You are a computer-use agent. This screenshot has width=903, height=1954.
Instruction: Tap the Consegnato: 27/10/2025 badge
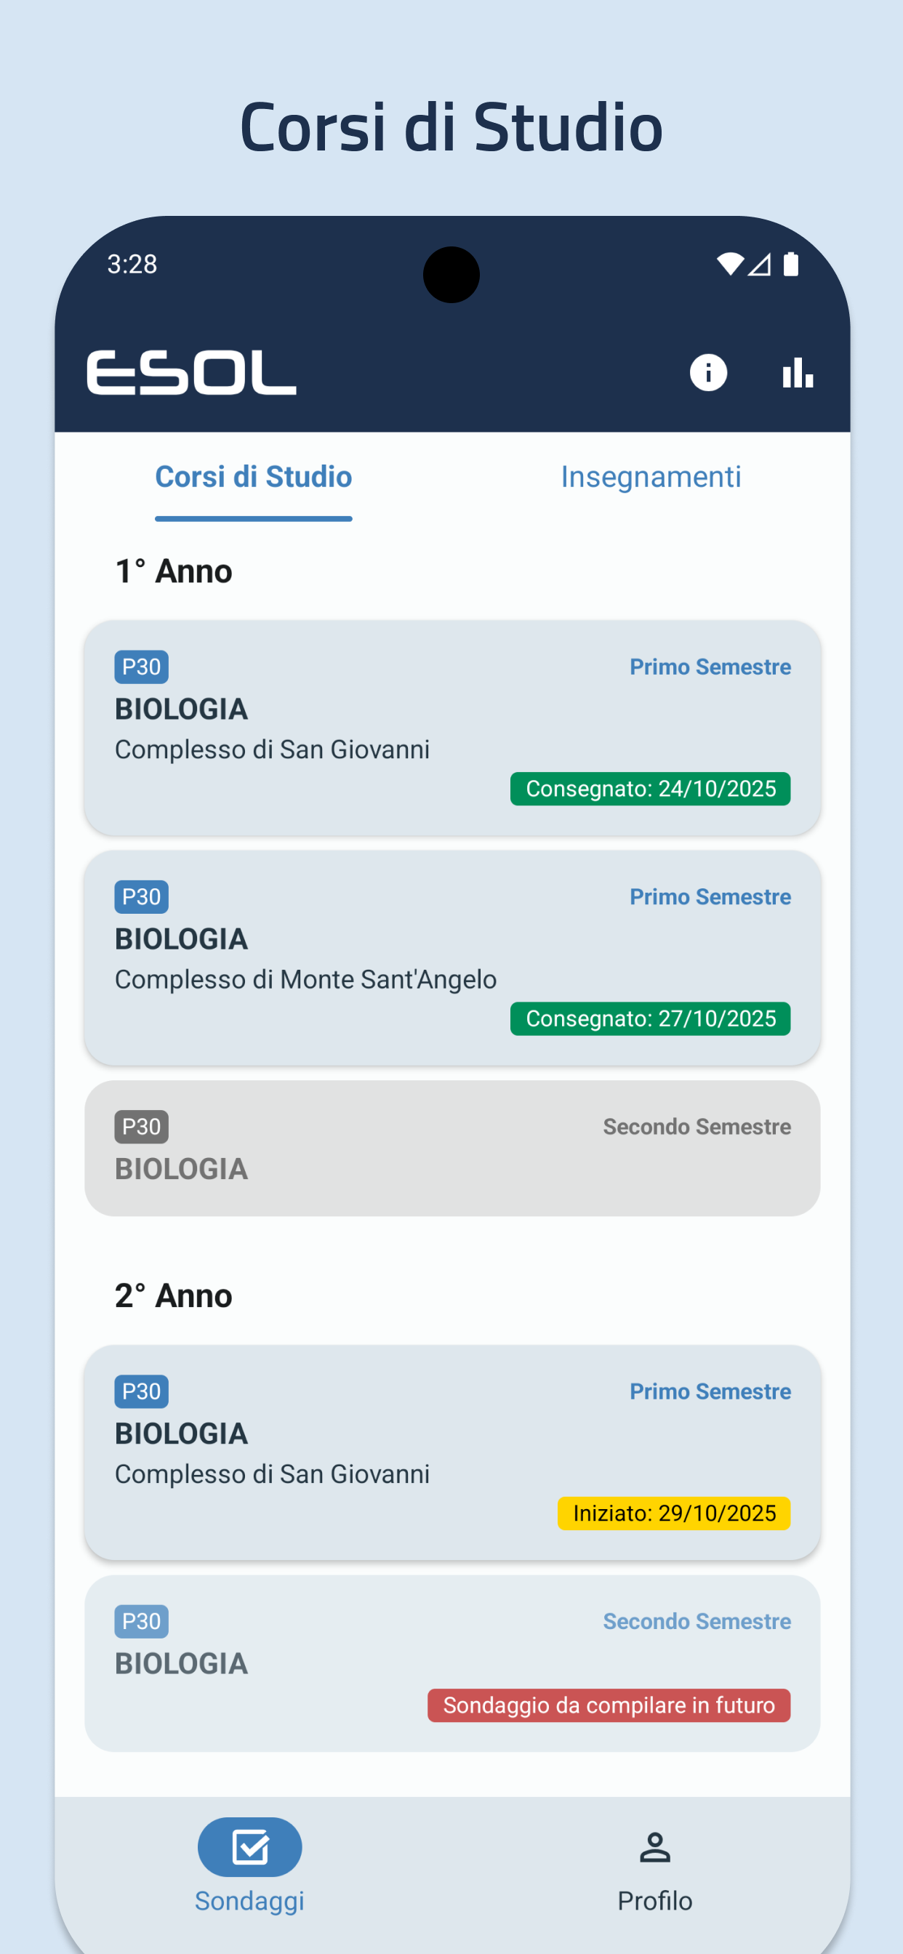coord(650,1018)
